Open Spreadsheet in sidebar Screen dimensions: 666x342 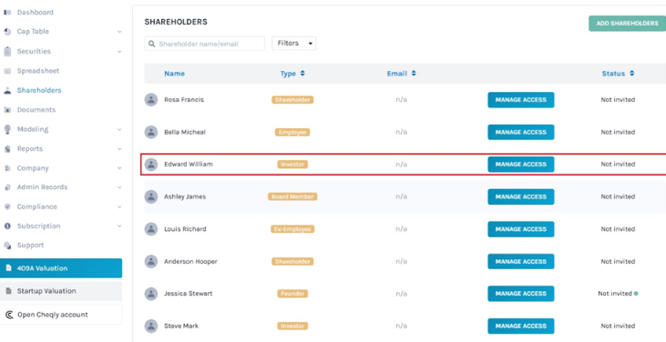tap(37, 71)
